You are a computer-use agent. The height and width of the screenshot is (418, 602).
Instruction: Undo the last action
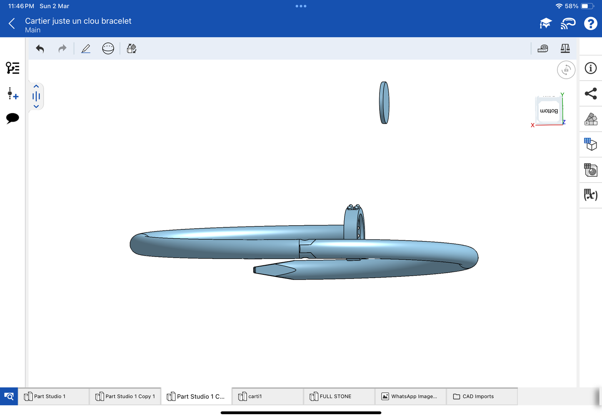40,49
